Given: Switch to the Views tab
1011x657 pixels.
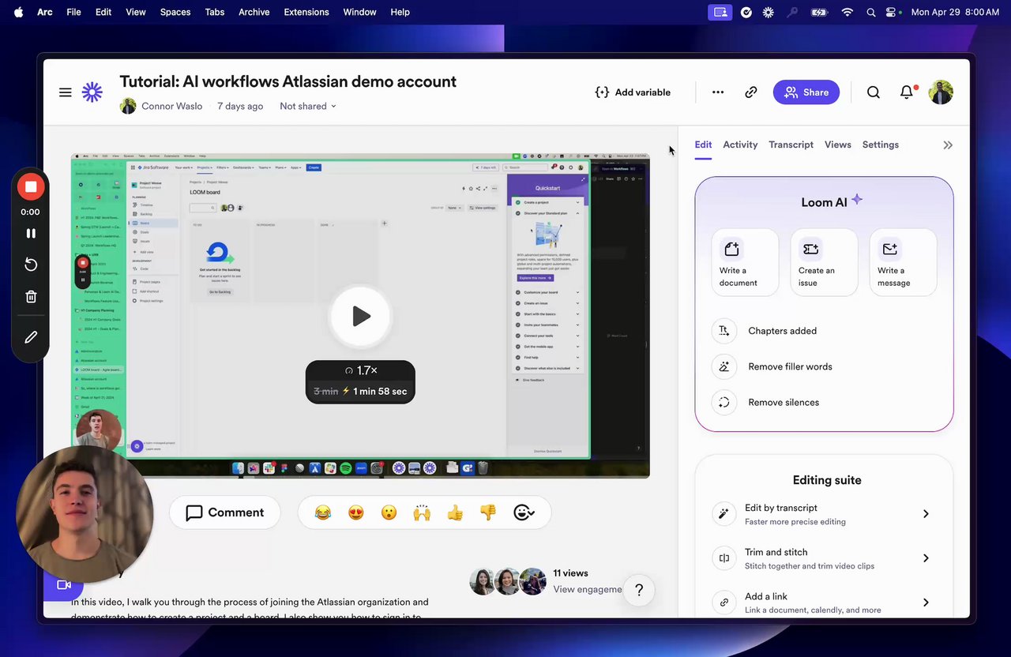Looking at the screenshot, I should pos(837,145).
